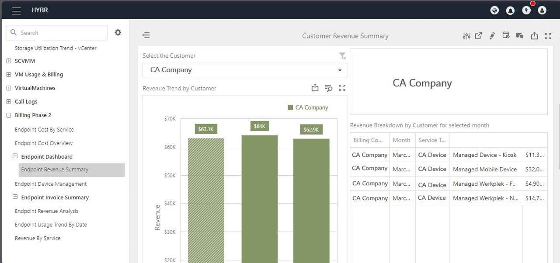Maximize the Revenue Trend chart
Viewport: 560px width, 263px height.
[x=342, y=88]
